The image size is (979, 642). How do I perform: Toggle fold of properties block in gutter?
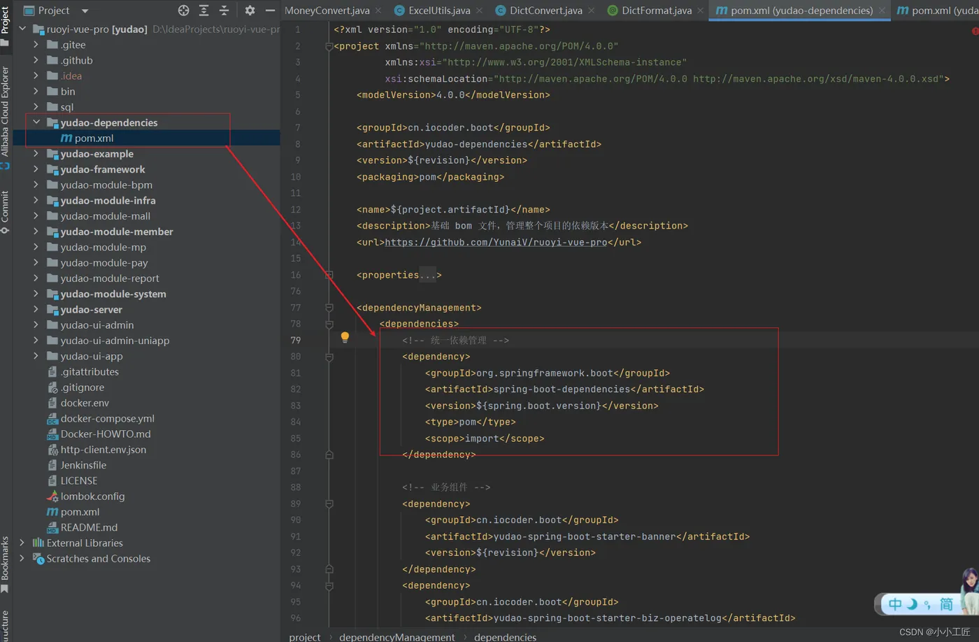coord(329,275)
